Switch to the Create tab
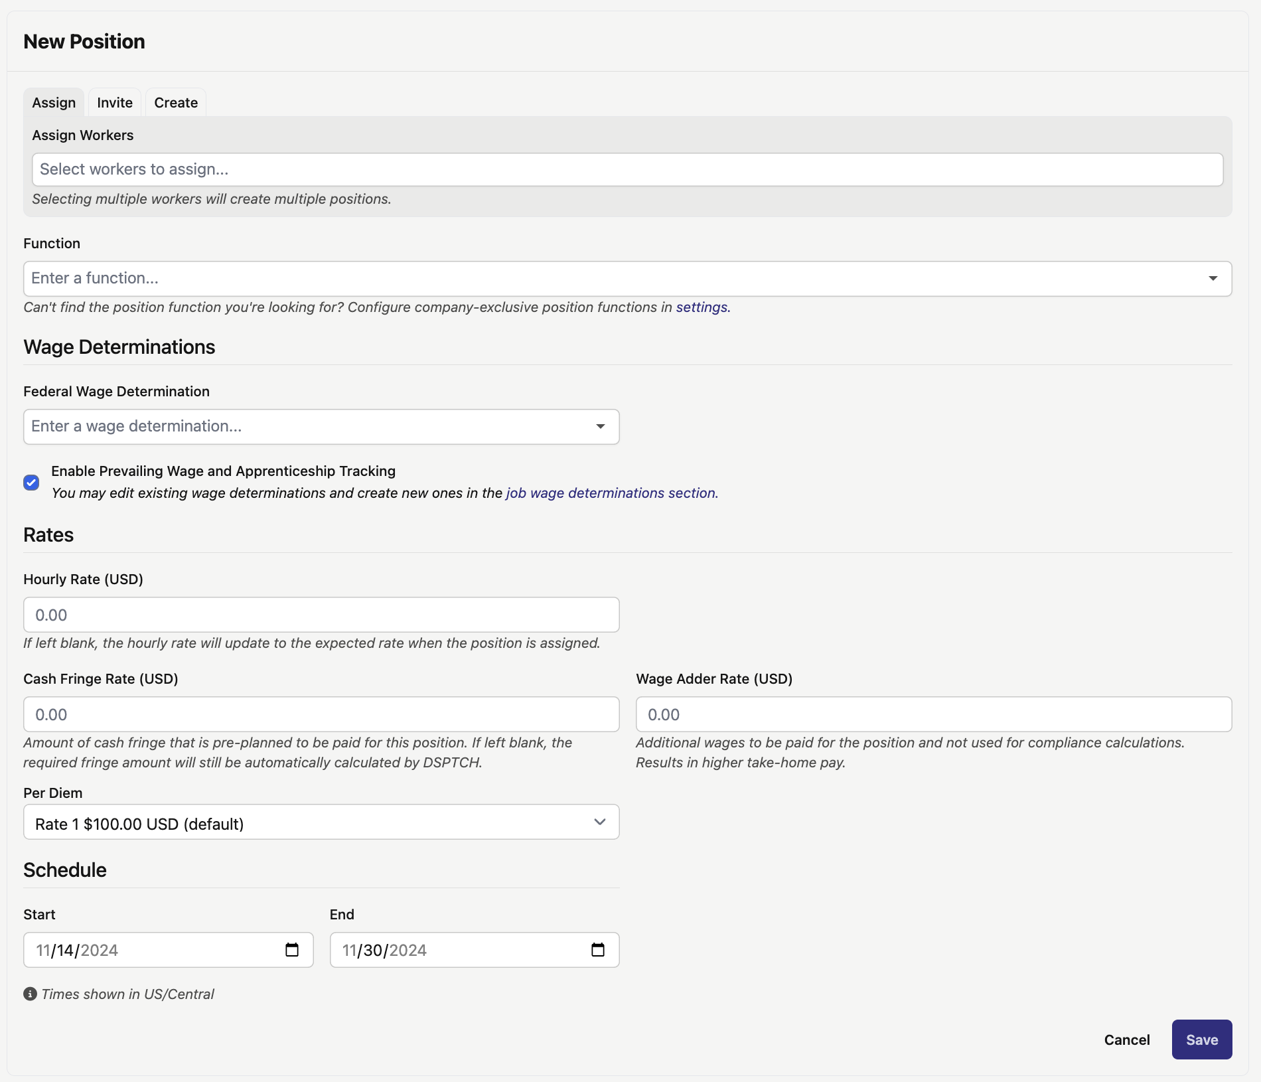 coord(176,103)
